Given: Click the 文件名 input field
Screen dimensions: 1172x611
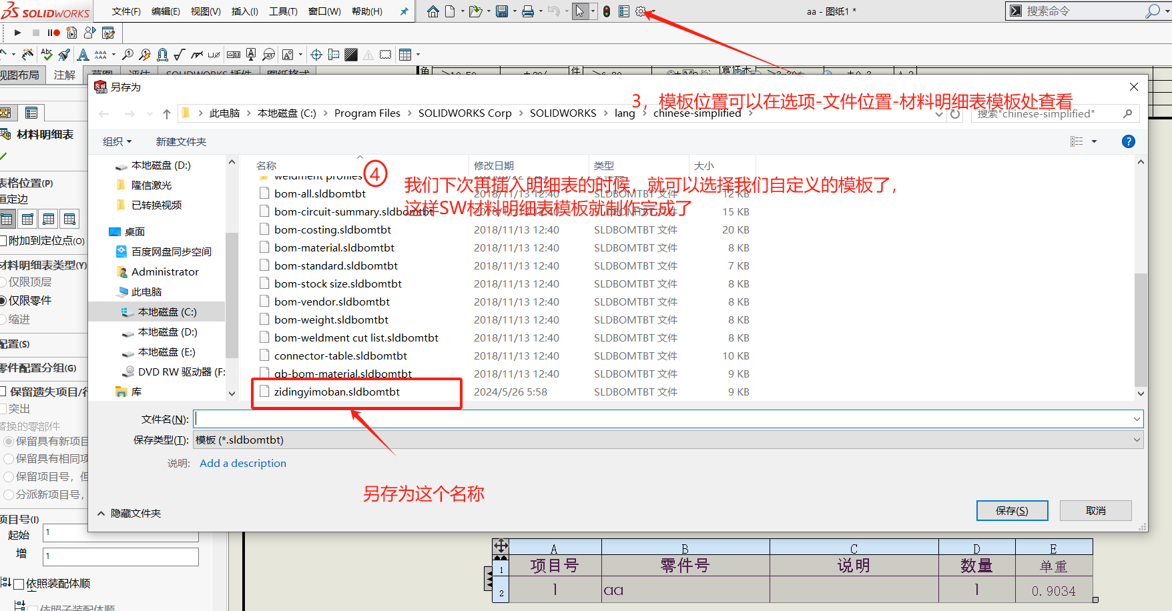Looking at the screenshot, I should [x=668, y=419].
